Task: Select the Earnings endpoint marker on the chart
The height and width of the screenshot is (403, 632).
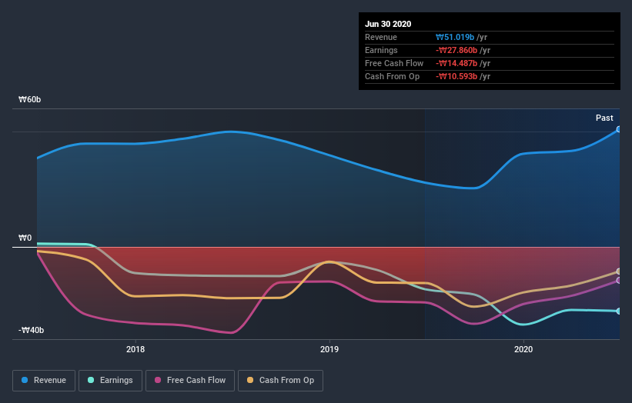Action: click(619, 311)
